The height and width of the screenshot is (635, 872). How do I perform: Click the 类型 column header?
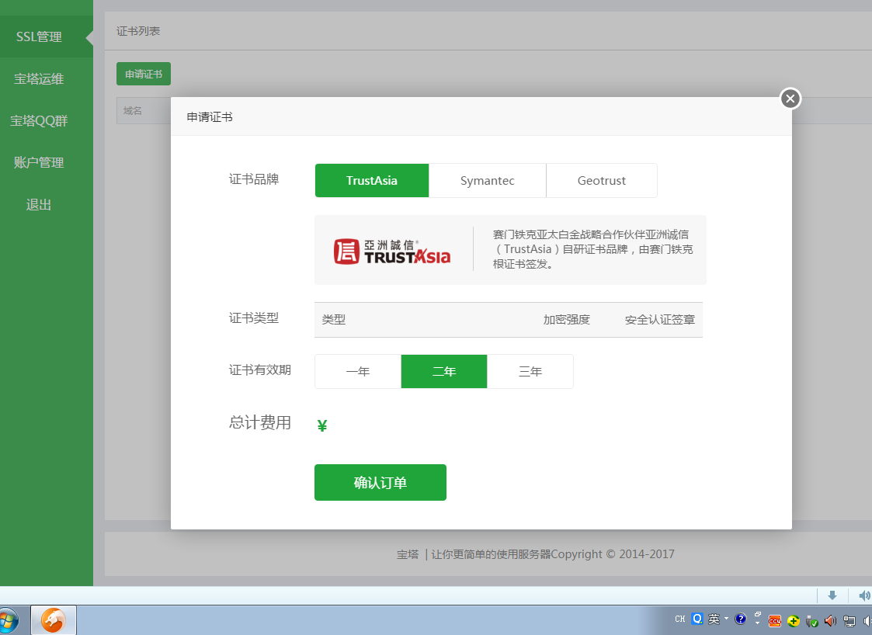[x=334, y=320]
